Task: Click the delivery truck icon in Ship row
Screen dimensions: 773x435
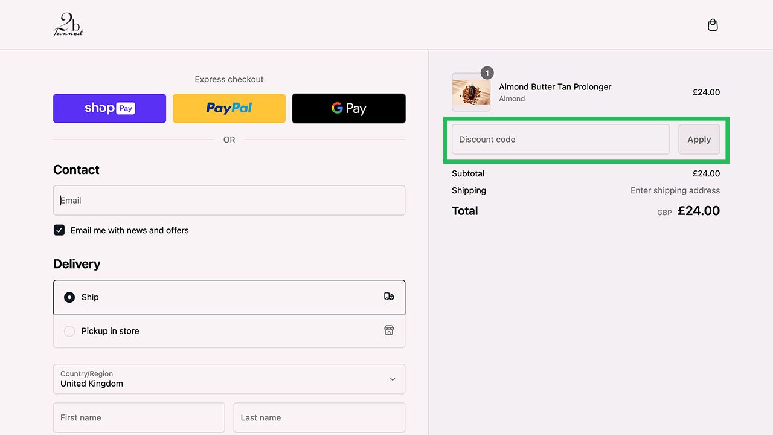Action: 389,297
